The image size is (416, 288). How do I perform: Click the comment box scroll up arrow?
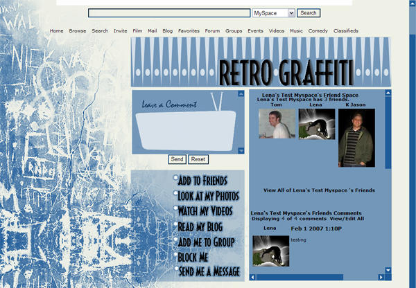pyautogui.click(x=241, y=93)
